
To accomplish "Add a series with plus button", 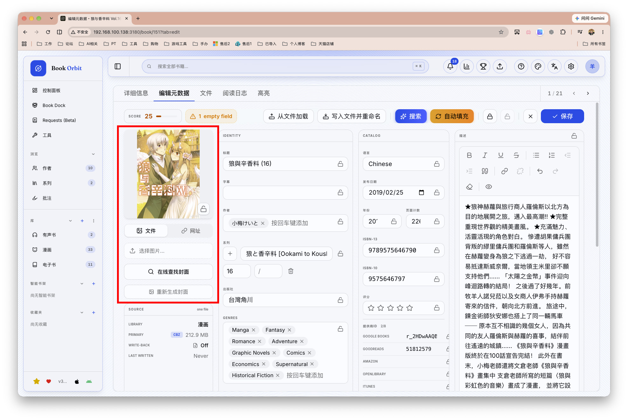I will tap(230, 254).
